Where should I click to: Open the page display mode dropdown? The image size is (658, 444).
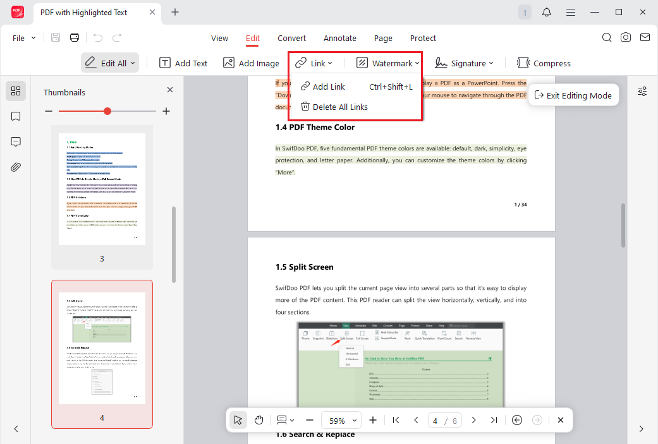pyautogui.click(x=285, y=420)
